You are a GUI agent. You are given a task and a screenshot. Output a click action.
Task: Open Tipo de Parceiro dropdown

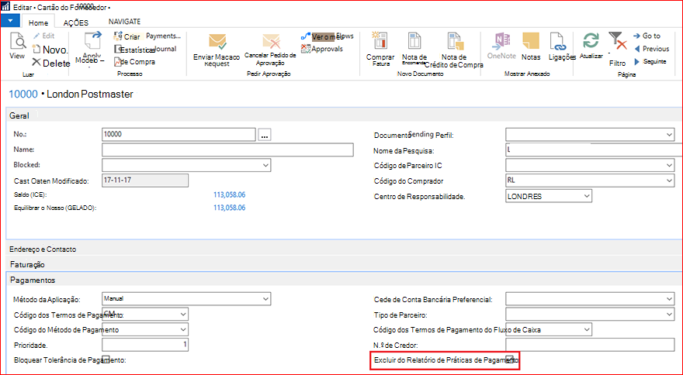point(669,314)
